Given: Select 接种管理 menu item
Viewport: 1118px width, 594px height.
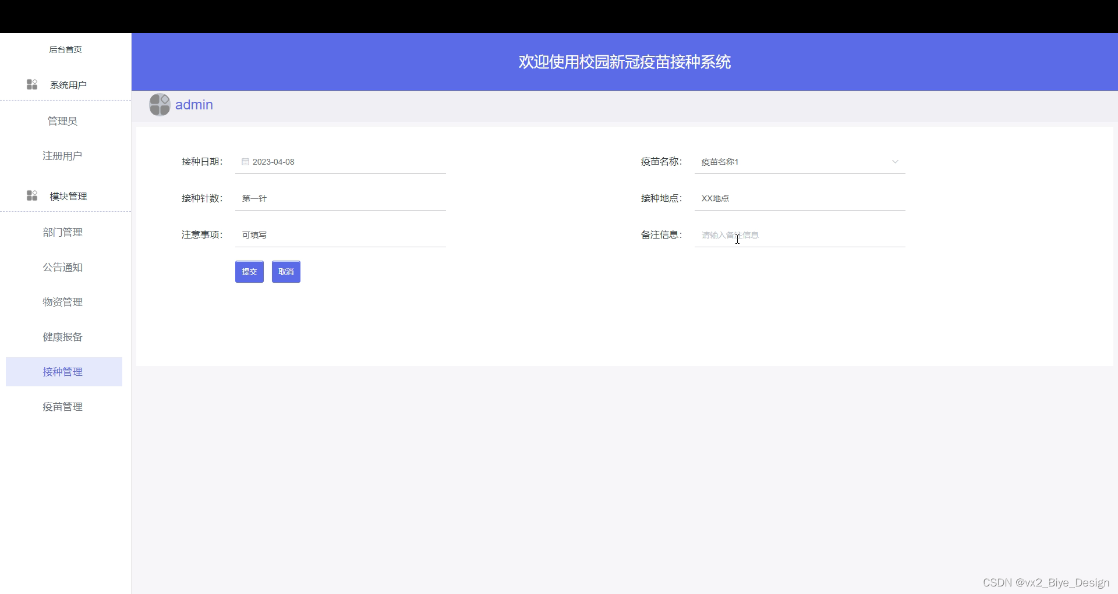Looking at the screenshot, I should point(64,372).
